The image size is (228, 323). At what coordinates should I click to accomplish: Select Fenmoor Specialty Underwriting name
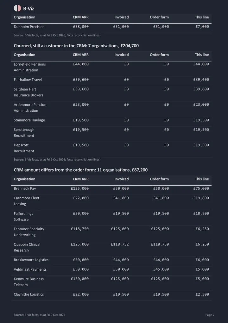point(29,232)
